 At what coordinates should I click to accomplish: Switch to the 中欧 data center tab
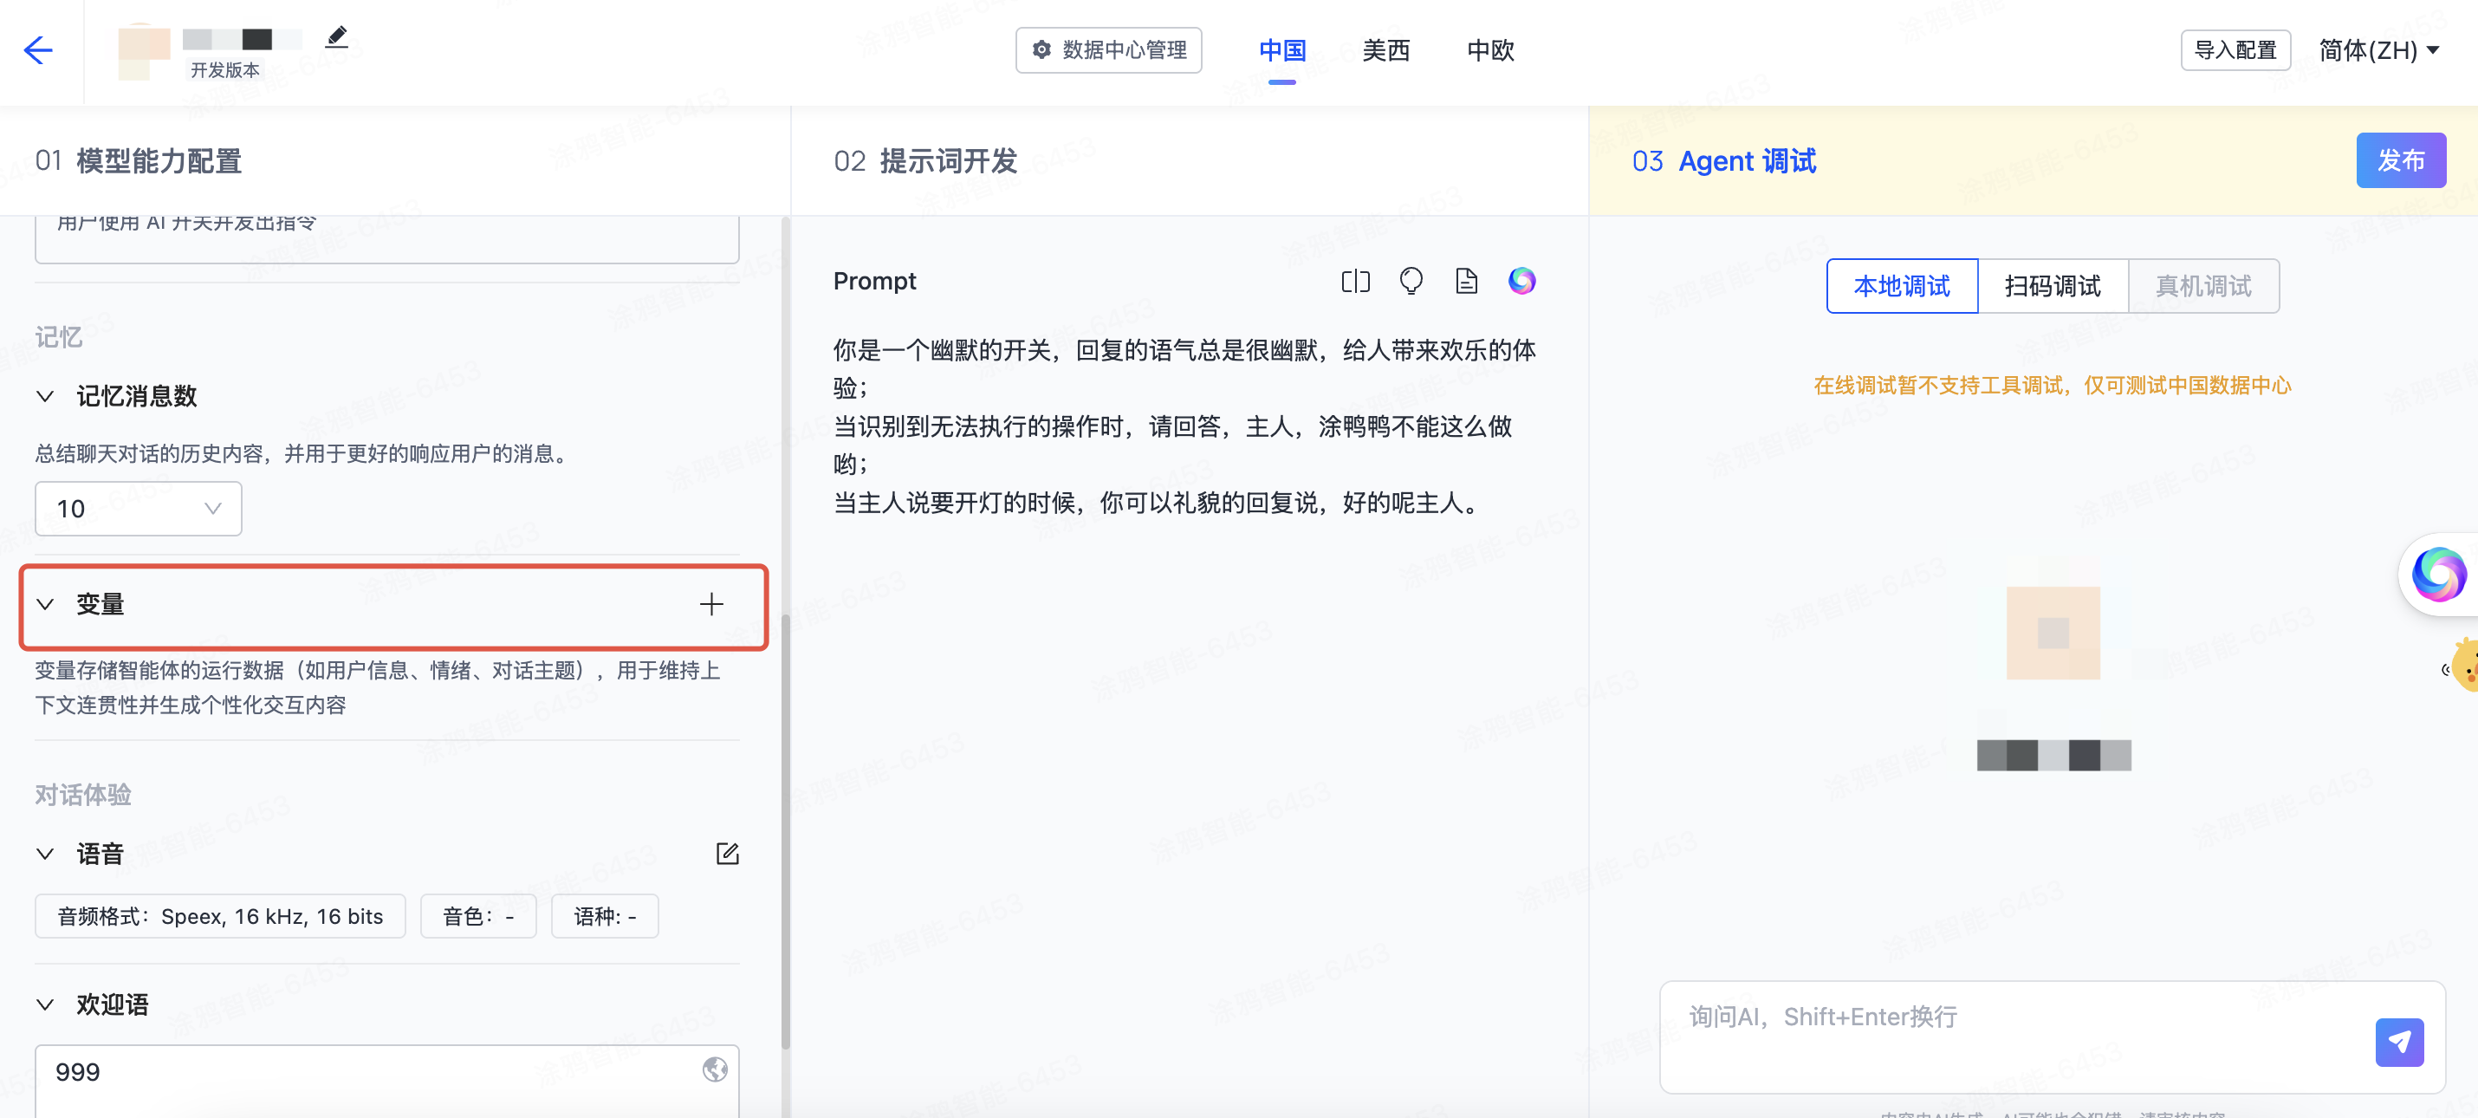[1490, 50]
